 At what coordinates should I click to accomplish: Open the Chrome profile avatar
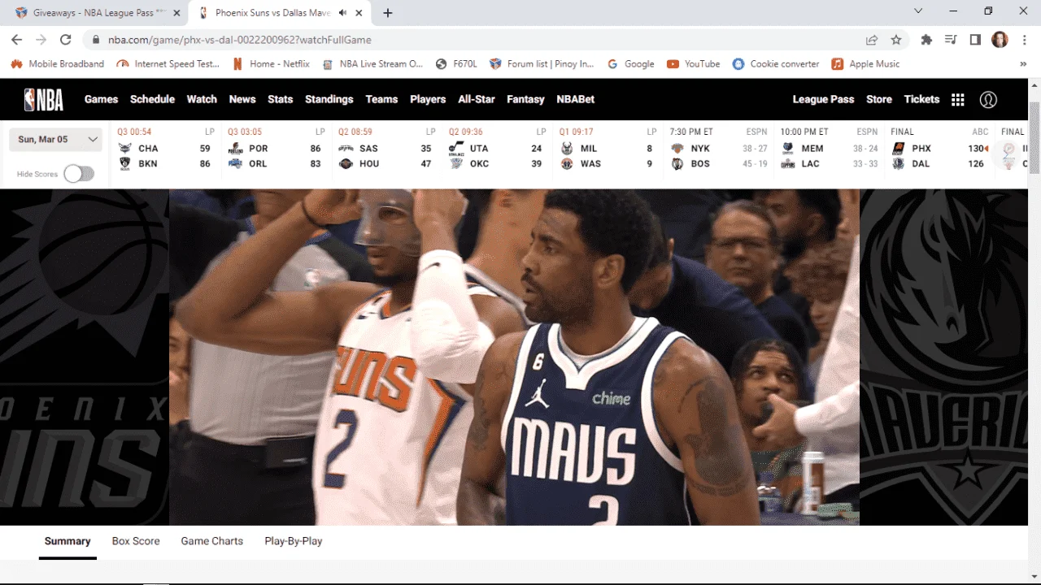pos(1000,40)
